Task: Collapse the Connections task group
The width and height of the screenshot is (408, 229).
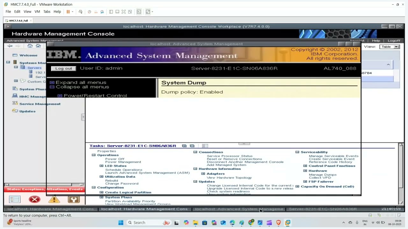Action: (x=195, y=152)
